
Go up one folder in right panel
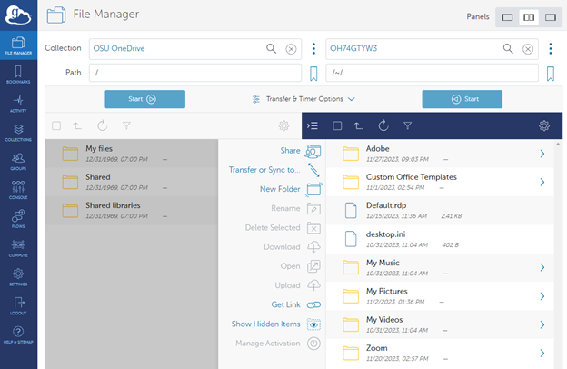358,126
